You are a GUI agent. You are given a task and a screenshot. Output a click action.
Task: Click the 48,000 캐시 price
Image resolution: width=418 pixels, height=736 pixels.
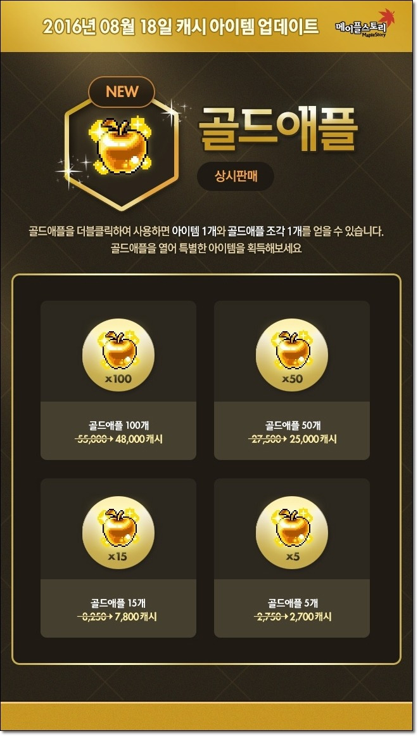click(137, 439)
